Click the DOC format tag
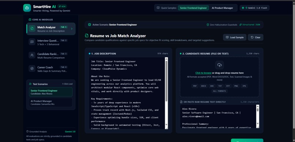Viewport: 295px width, 142px height. click(x=212, y=86)
